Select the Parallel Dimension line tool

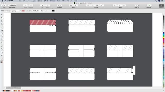[2, 46]
